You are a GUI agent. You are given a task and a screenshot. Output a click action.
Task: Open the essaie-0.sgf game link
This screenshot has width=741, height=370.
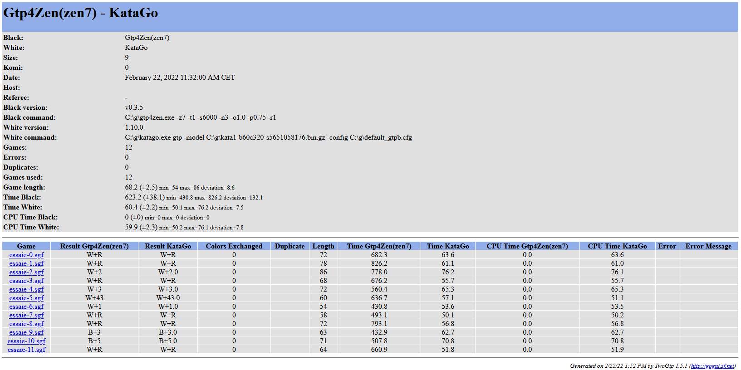coord(26,255)
